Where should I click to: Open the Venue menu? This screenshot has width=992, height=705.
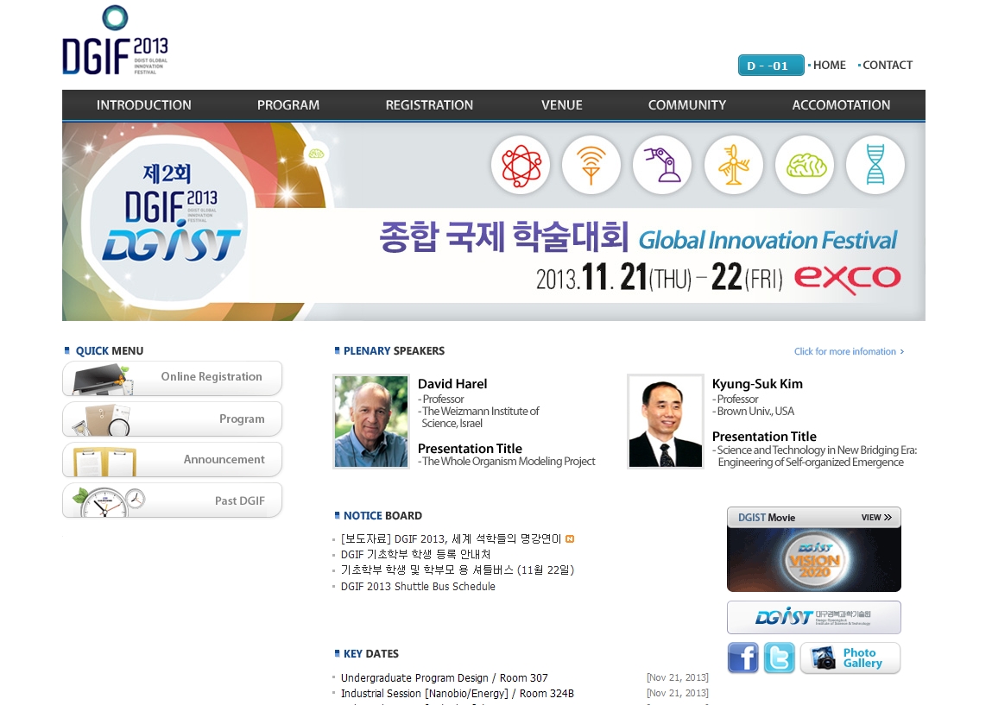pyautogui.click(x=562, y=105)
